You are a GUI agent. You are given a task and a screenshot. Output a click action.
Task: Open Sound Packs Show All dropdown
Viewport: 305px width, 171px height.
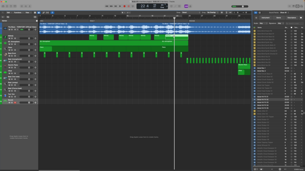click(284, 13)
